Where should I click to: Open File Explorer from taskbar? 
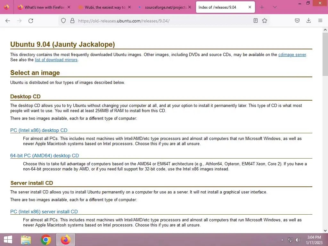(26, 240)
